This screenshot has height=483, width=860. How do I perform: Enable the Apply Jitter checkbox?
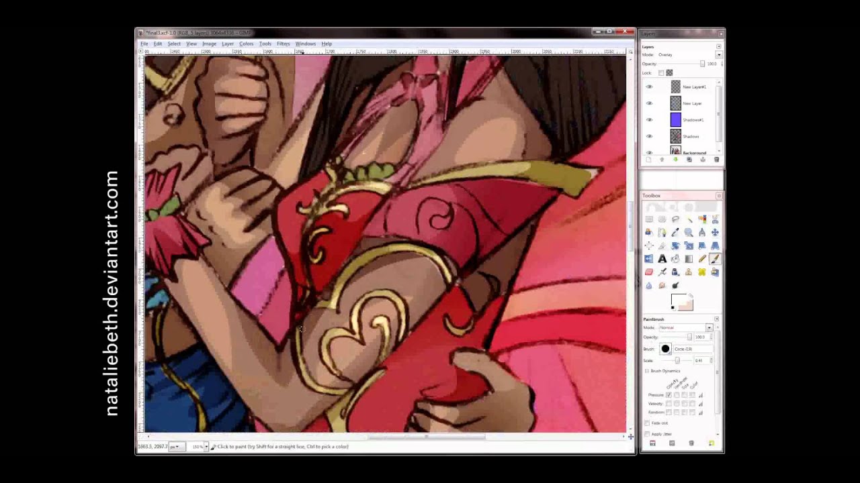(x=647, y=434)
